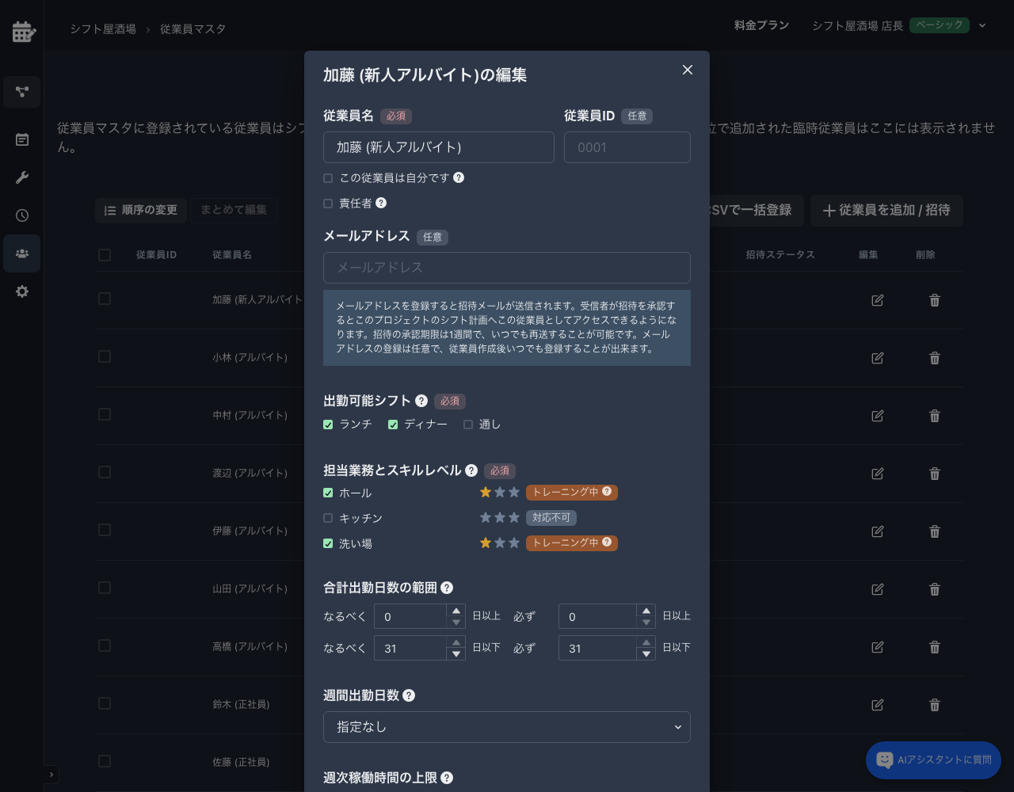Uncheck the ホール task checkbox
1014x792 pixels.
pos(328,493)
